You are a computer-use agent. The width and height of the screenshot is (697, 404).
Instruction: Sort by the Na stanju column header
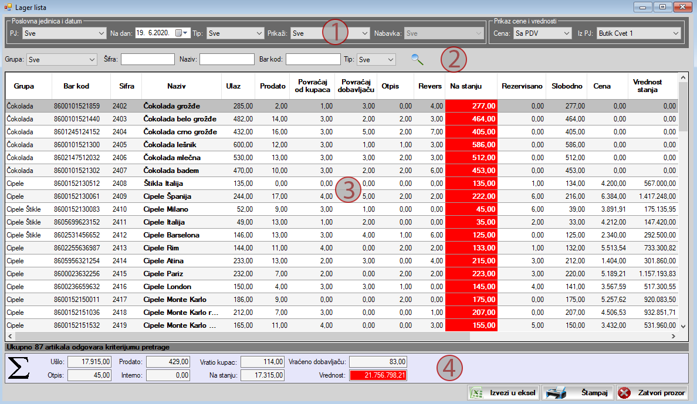[x=471, y=86]
